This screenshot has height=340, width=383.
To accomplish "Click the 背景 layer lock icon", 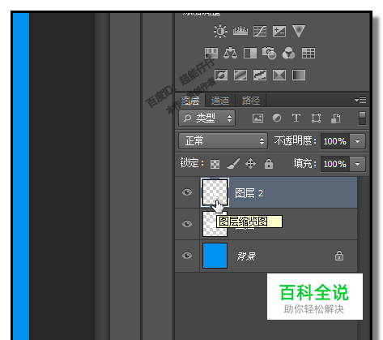I will coord(339,256).
